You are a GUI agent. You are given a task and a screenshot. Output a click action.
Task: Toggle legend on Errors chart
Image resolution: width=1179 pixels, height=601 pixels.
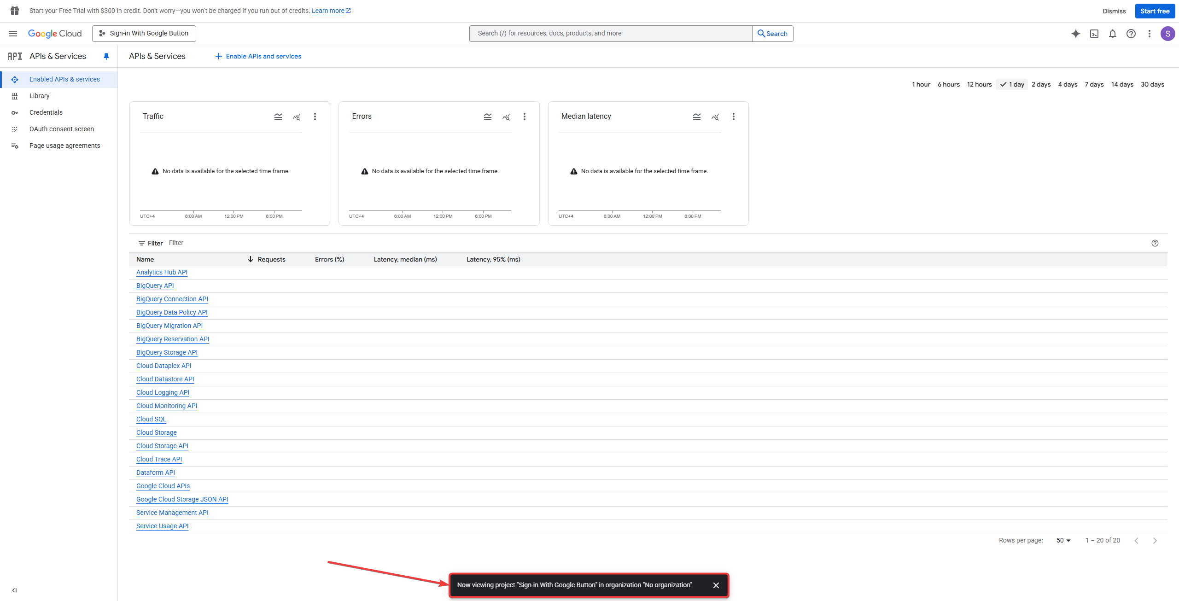coord(488,117)
